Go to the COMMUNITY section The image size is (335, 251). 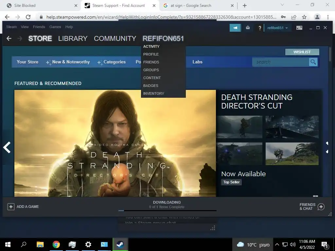(x=115, y=39)
